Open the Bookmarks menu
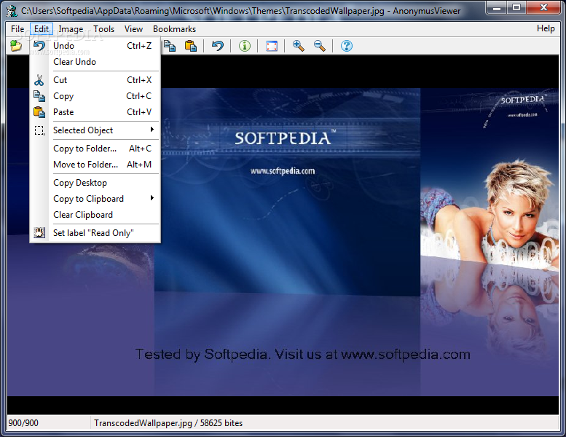The image size is (566, 437). 174,29
